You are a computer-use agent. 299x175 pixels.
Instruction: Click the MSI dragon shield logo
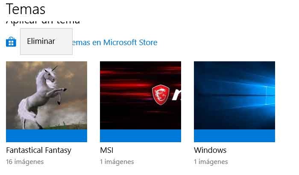161,95
